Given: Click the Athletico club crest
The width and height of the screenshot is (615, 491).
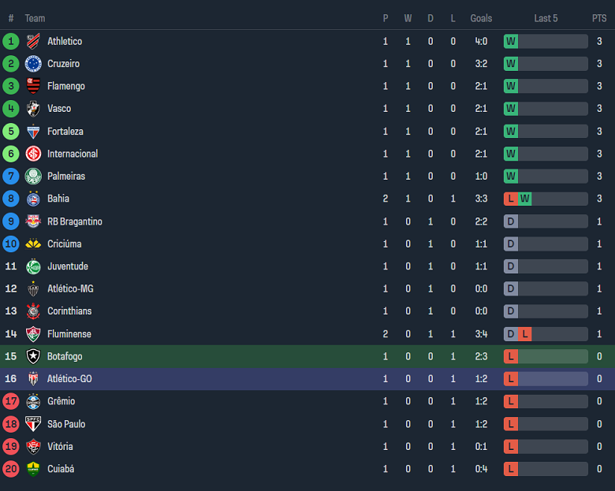Looking at the screenshot, I should (33, 41).
